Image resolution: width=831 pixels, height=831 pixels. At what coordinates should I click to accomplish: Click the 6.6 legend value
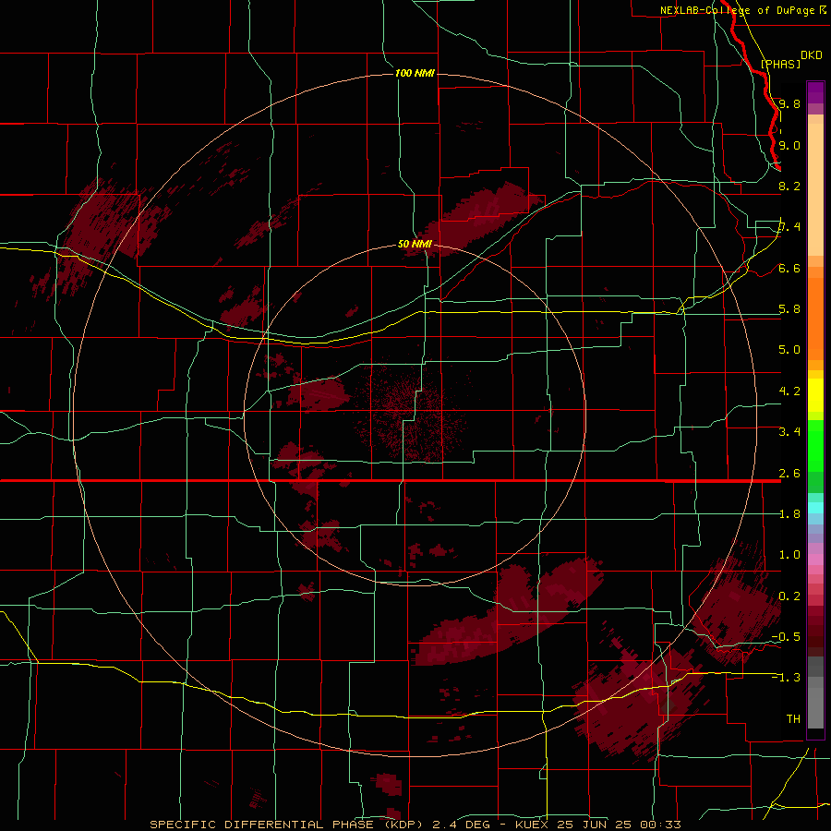click(789, 268)
